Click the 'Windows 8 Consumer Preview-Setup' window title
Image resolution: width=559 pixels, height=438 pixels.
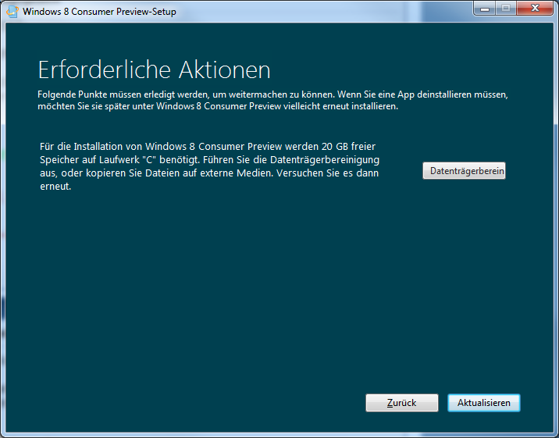(x=99, y=12)
